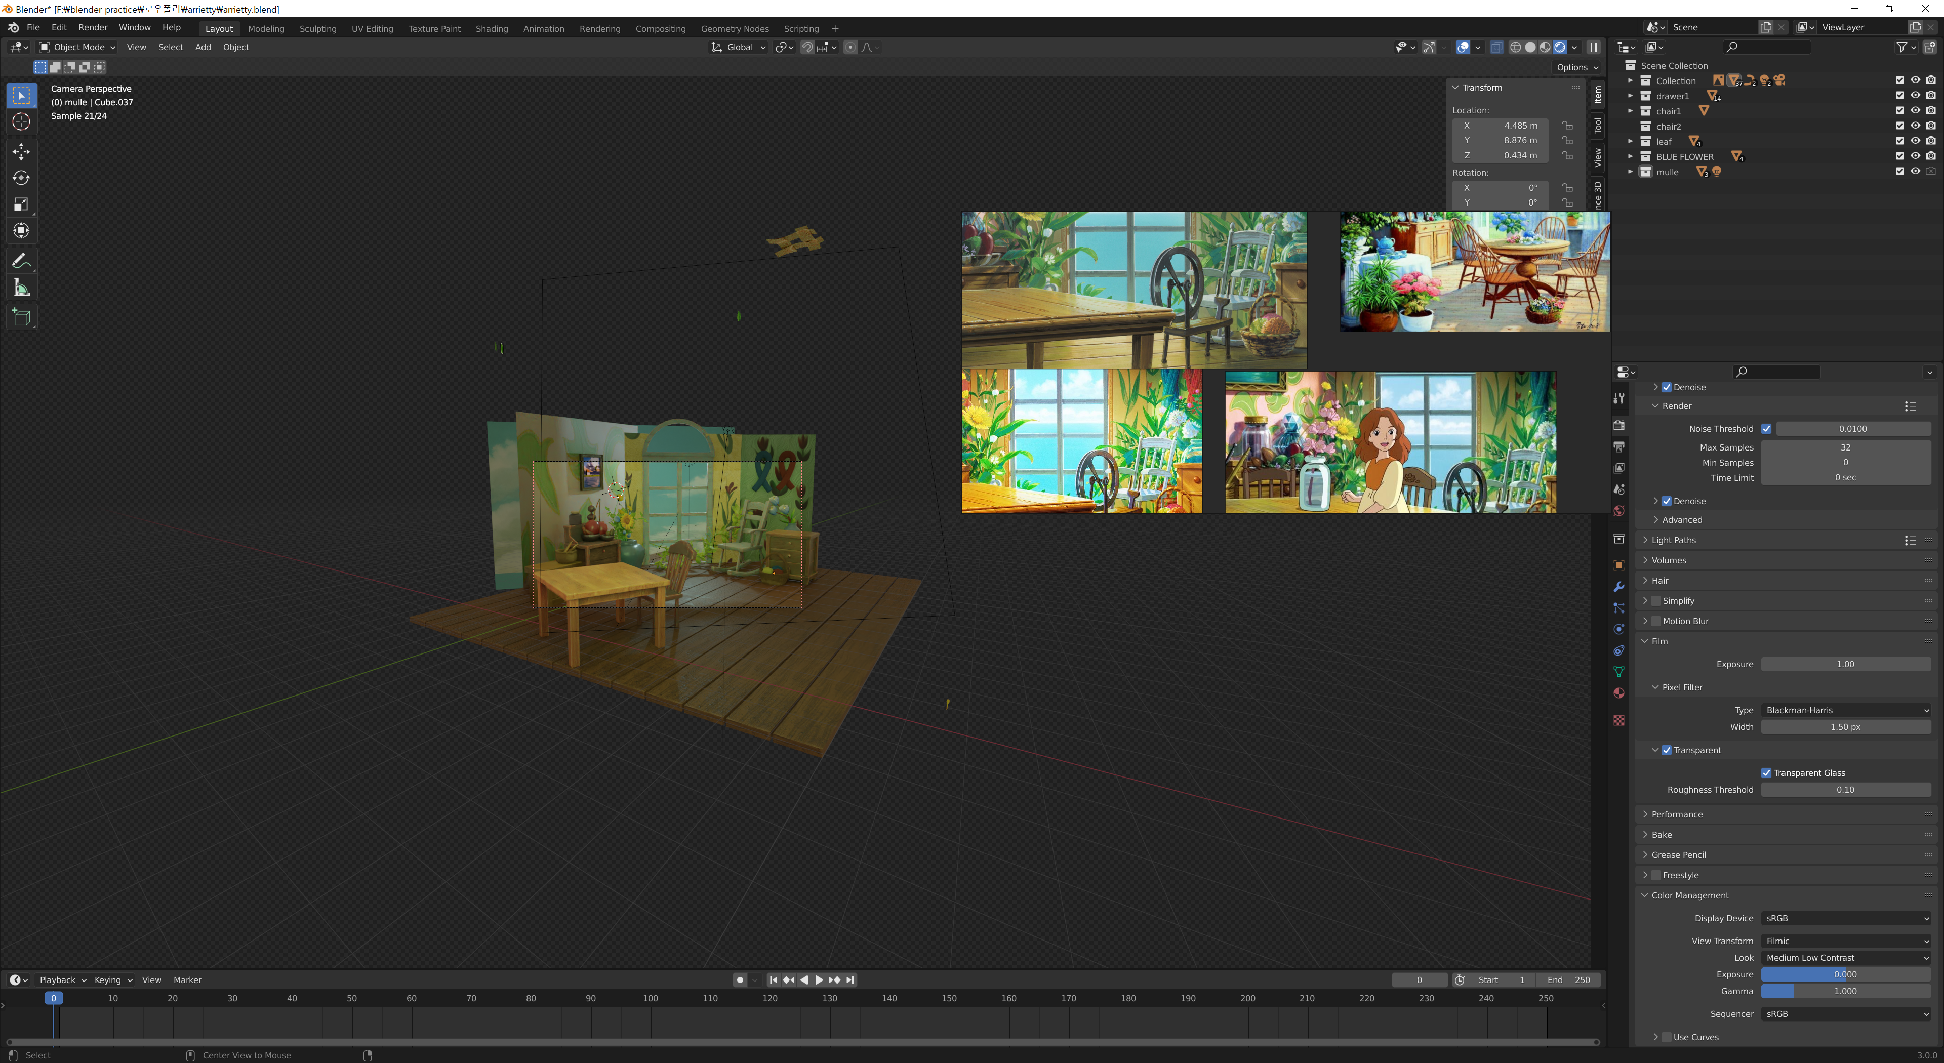Disable the Noise Threshold checkbox
The image size is (1944, 1063).
click(x=1766, y=429)
